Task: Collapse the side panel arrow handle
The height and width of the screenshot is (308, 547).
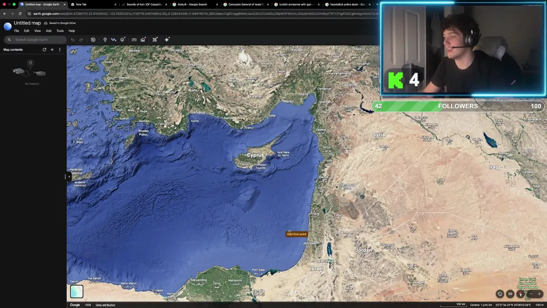Action: coord(68,176)
